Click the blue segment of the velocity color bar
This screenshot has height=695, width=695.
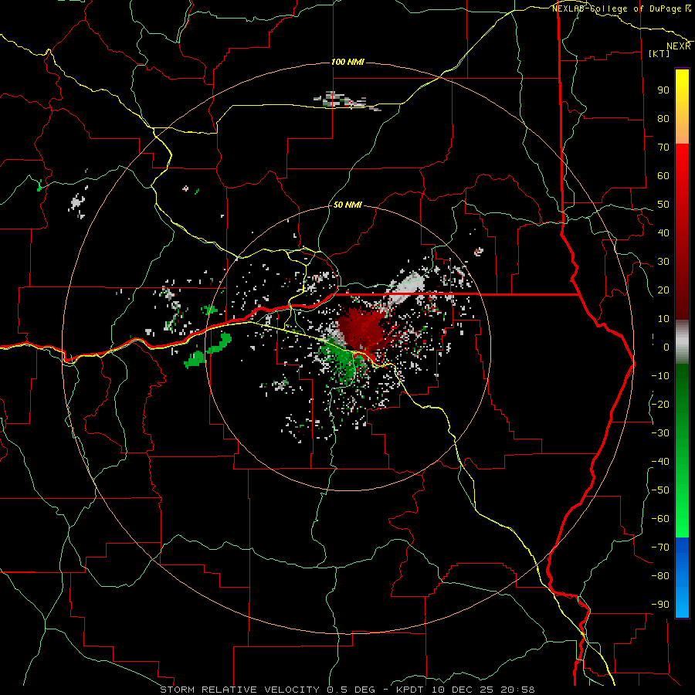[682, 578]
